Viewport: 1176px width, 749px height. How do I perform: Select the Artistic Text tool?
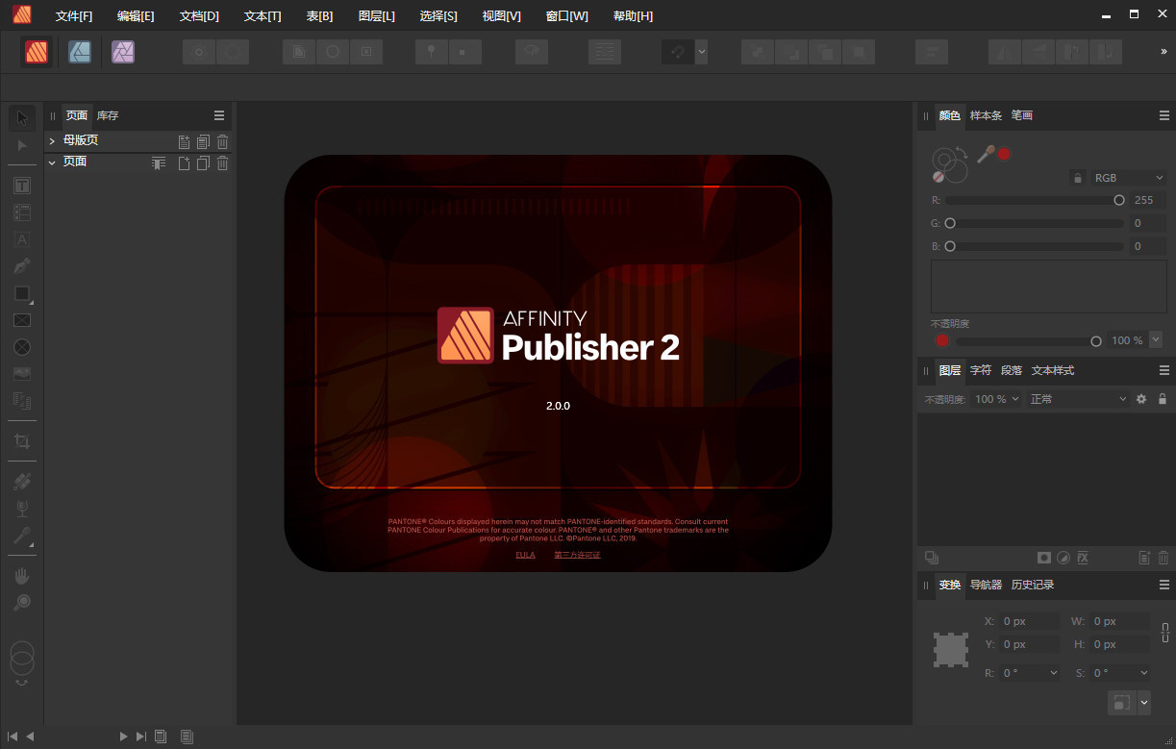(21, 238)
